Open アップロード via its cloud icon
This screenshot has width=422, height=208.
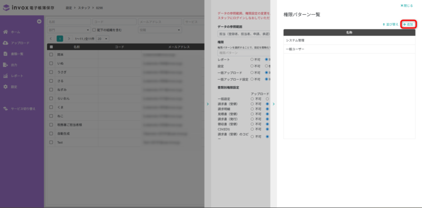[x=5, y=43]
